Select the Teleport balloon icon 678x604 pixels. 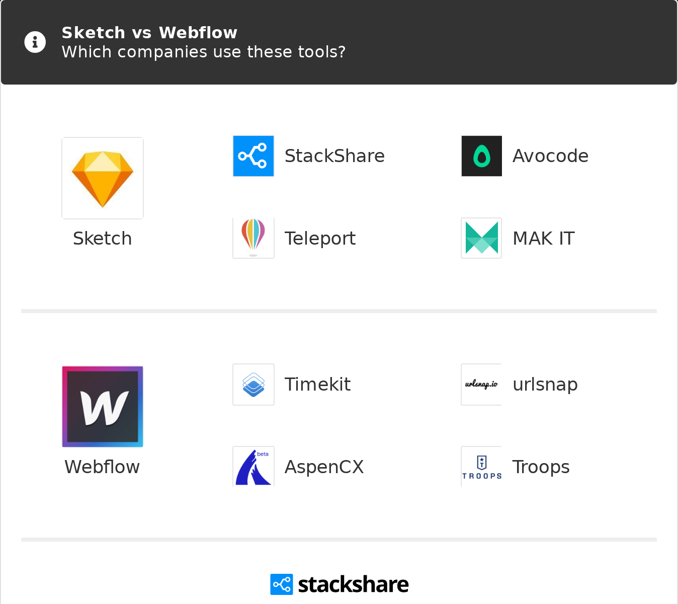click(x=253, y=238)
